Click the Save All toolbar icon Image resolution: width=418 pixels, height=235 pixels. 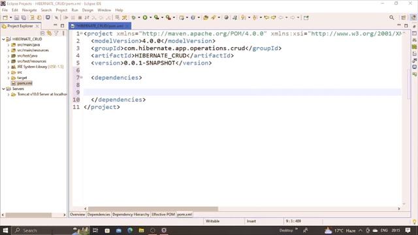click(x=24, y=18)
